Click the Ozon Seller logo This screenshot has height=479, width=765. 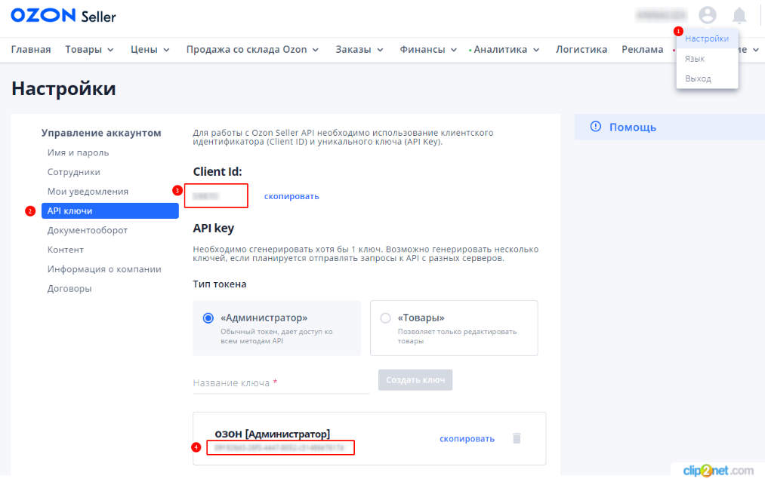pos(63,16)
